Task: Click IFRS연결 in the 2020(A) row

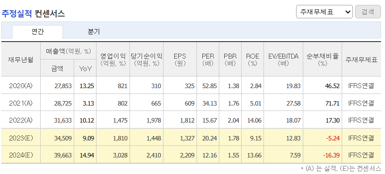Action: tap(361, 86)
